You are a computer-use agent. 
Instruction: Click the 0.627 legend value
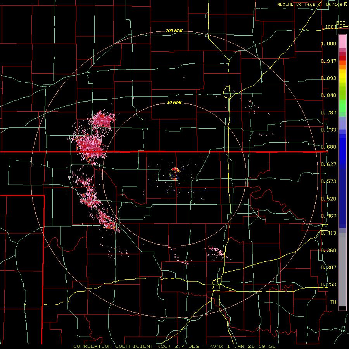coord(328,164)
